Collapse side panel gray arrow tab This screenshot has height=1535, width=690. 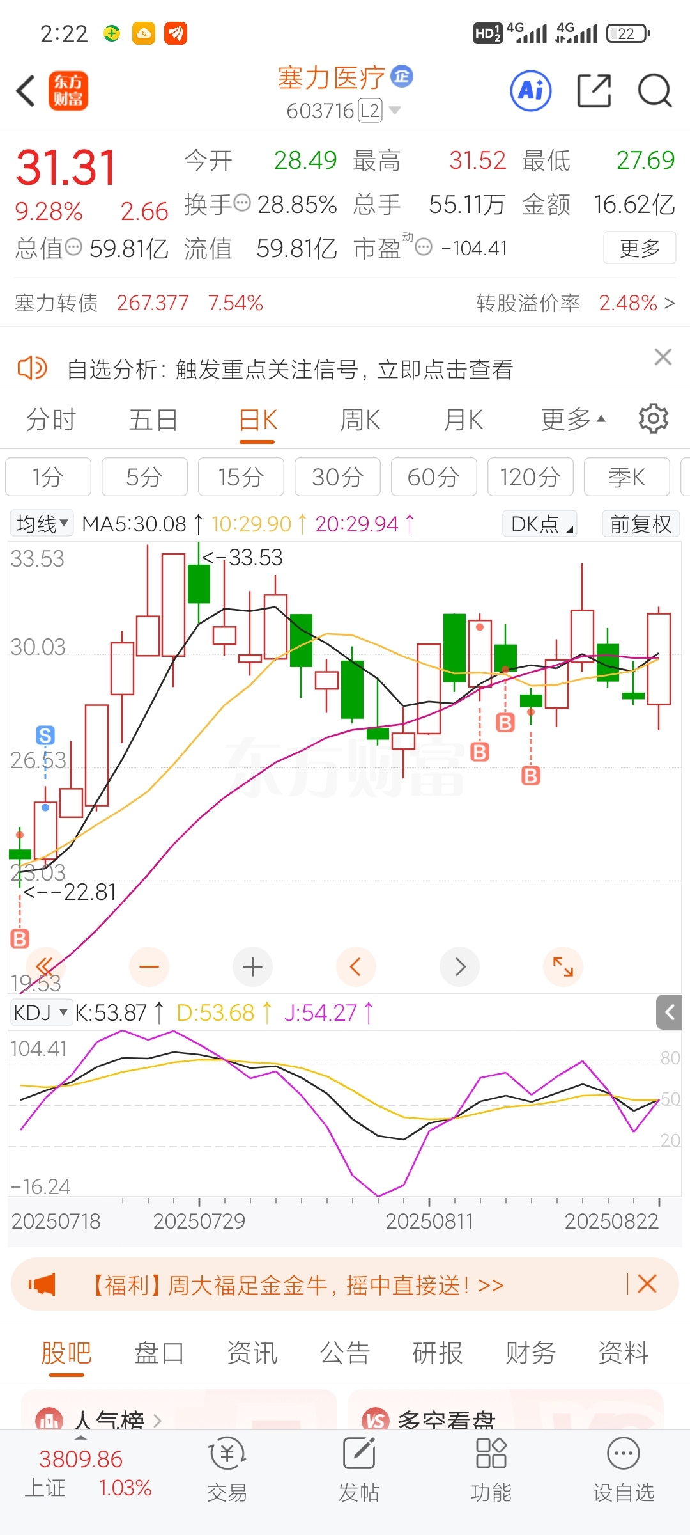click(670, 1012)
